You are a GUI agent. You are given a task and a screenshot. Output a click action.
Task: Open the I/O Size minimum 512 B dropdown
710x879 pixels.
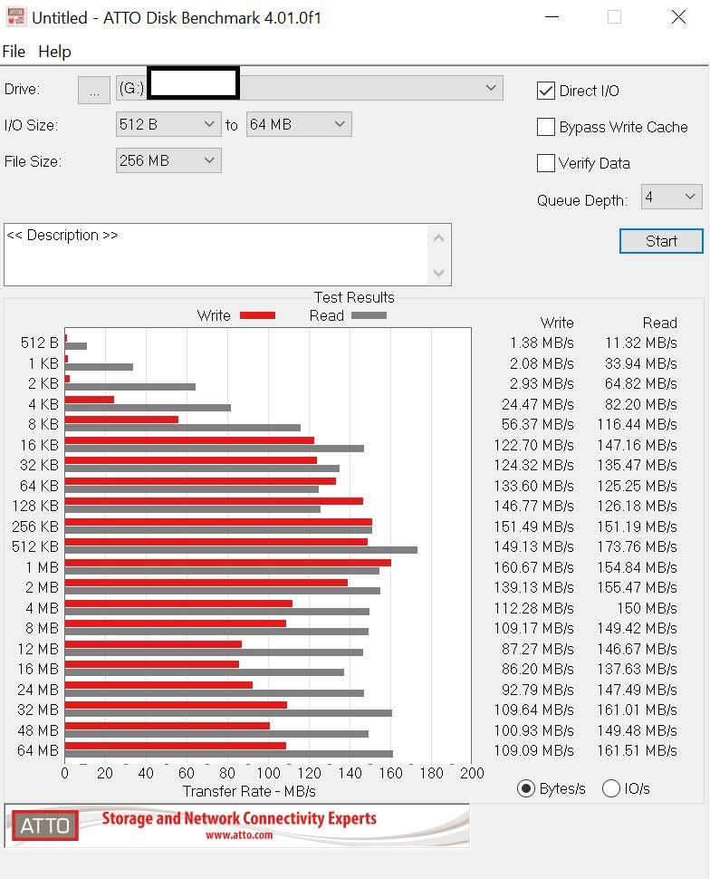[x=168, y=124]
